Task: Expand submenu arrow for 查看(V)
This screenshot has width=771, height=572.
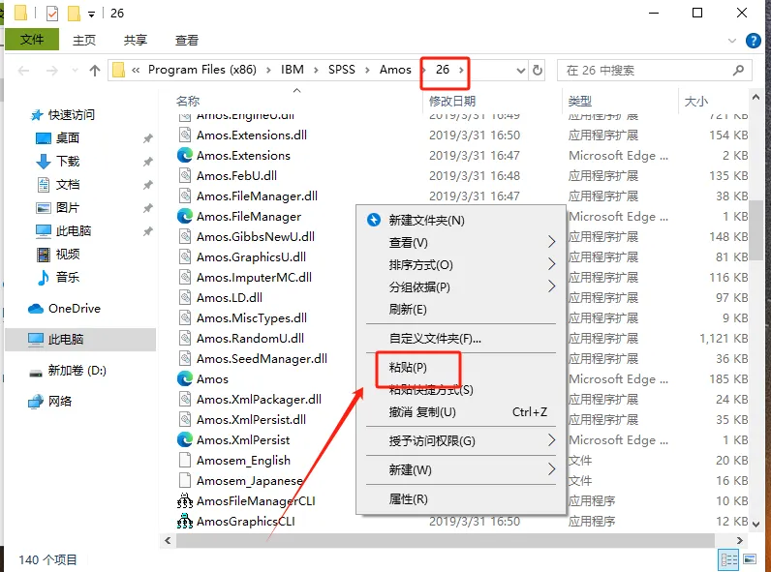Action: pyautogui.click(x=551, y=242)
